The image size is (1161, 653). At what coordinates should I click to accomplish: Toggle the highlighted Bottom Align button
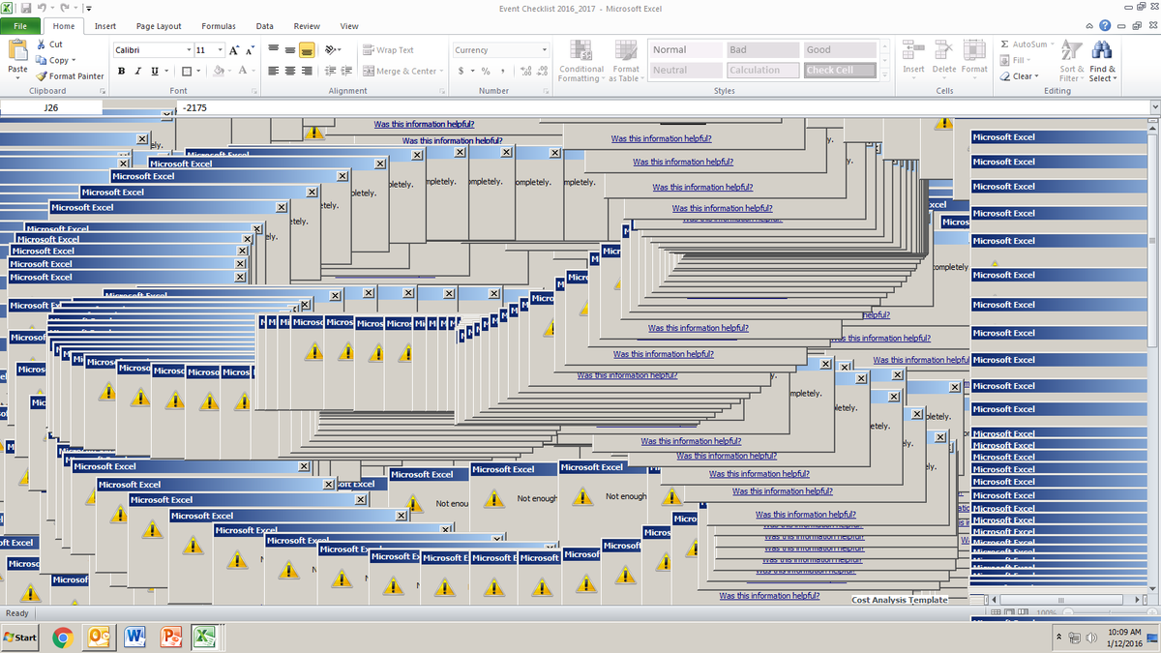coord(307,49)
